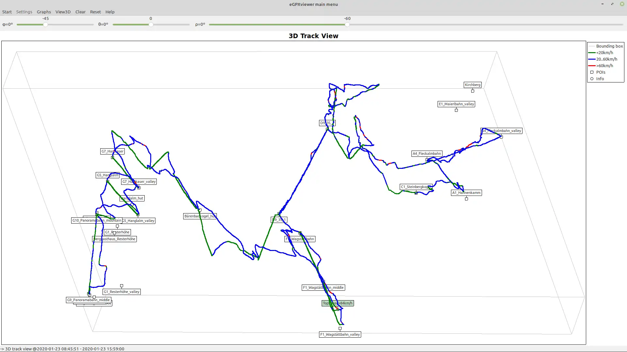Click the F1_Wagstättbahn_valley POI icon
Viewport: 627px width, 352px height.
tap(340, 328)
